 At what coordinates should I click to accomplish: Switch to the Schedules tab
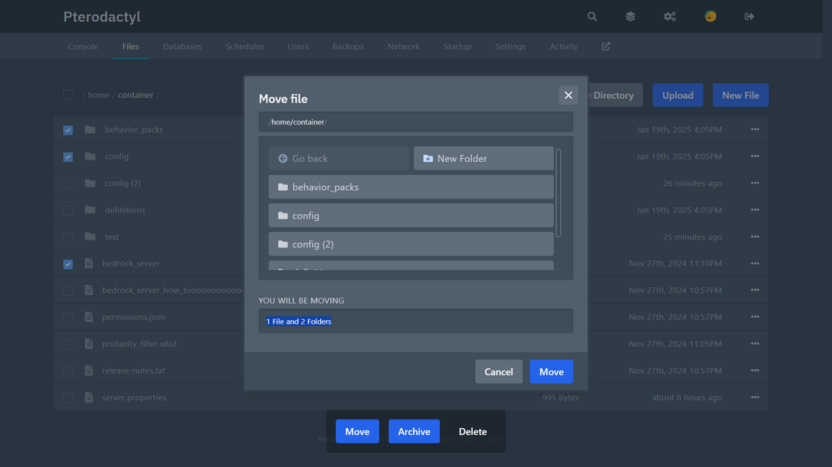pyautogui.click(x=245, y=46)
